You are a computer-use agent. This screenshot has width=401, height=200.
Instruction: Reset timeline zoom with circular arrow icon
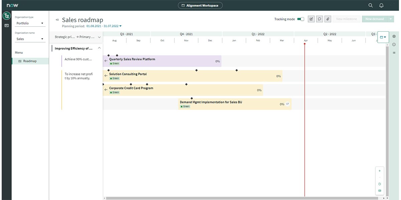[380, 184]
